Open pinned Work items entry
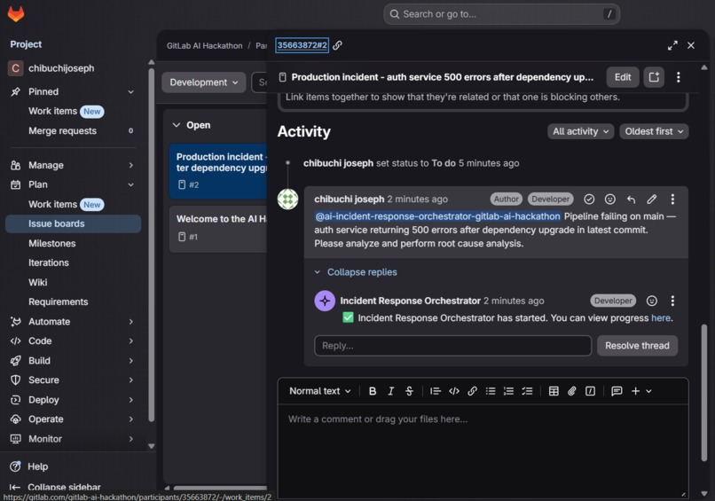715x501 pixels. pyautogui.click(x=73, y=111)
